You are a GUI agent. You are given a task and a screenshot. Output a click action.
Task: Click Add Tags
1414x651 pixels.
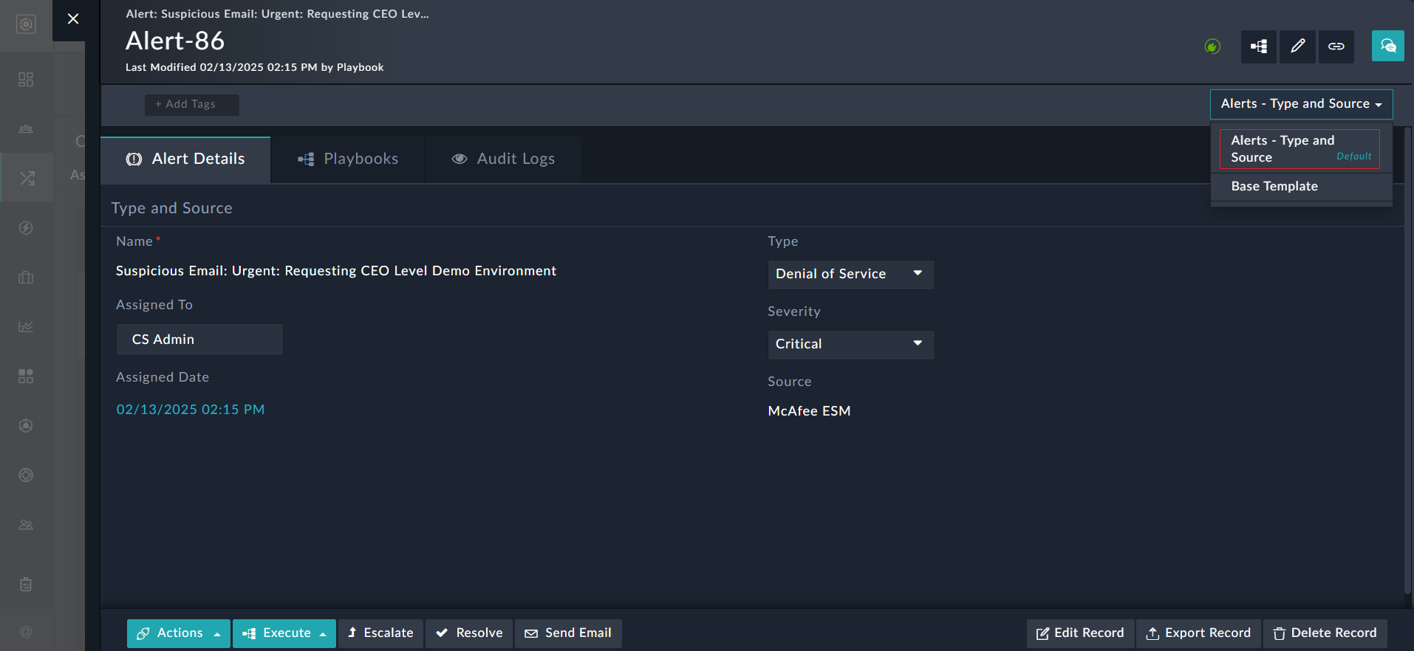point(191,105)
